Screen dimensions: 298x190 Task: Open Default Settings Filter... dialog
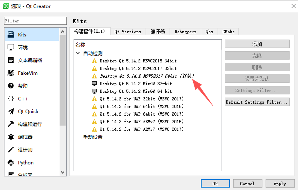257,102
